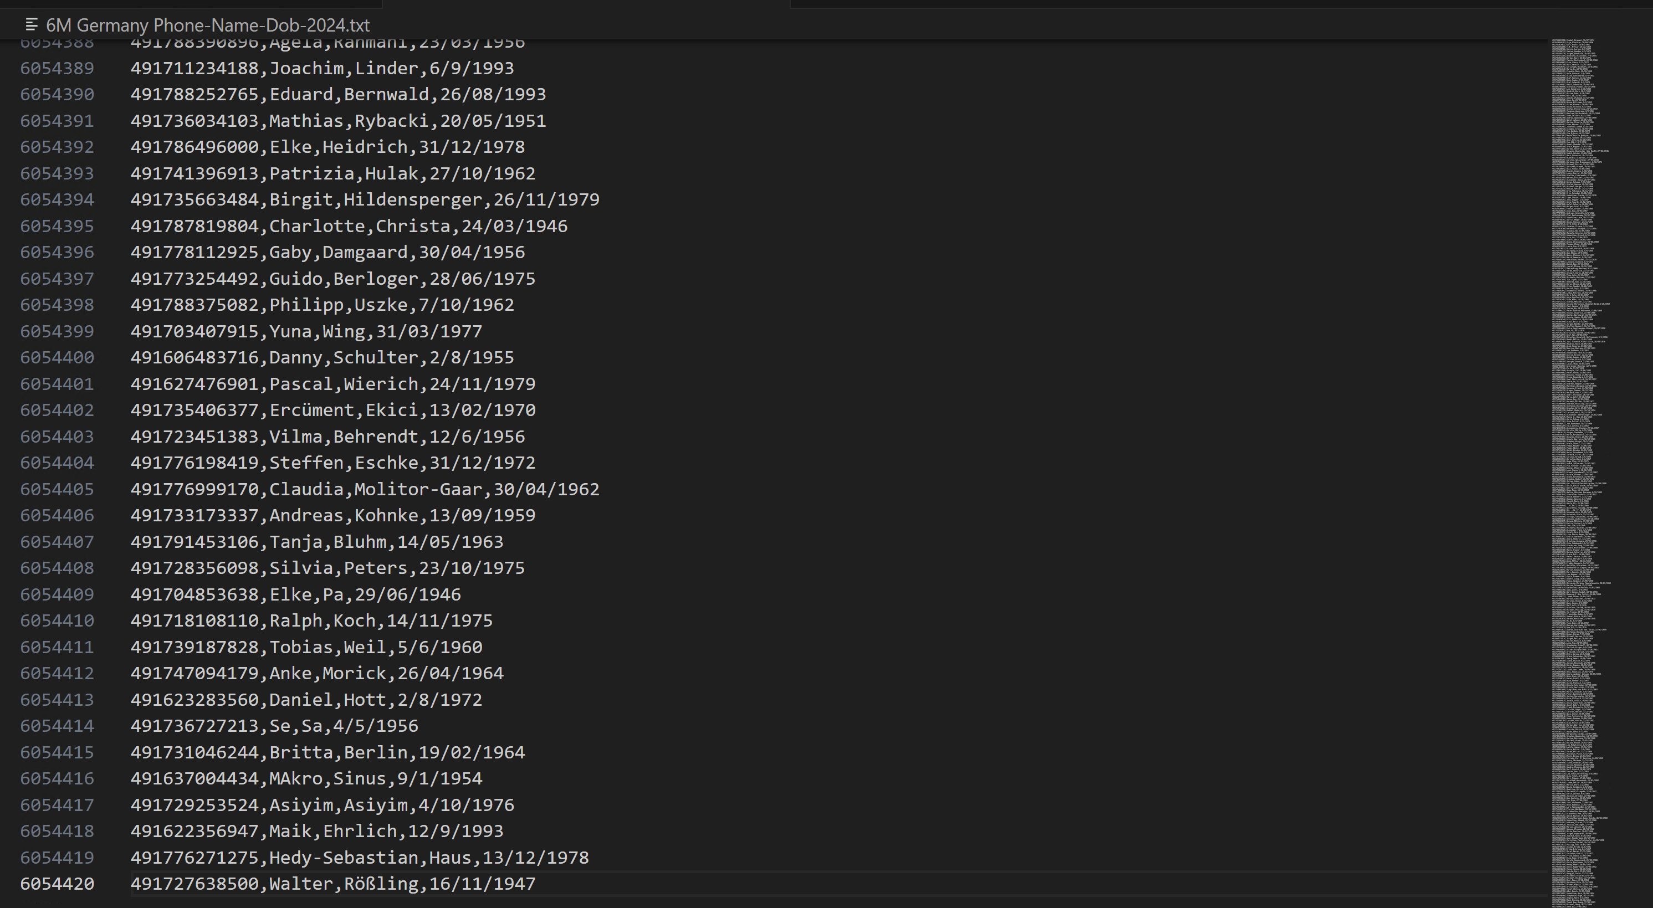The height and width of the screenshot is (908, 1653).
Task: Click the highlighted current line number 6054420
Action: pos(57,884)
